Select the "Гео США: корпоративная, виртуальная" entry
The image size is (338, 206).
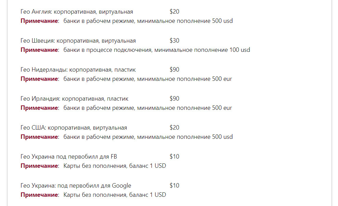(73, 128)
